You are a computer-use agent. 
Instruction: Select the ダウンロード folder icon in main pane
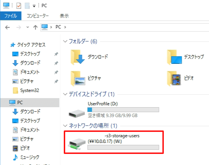click(x=78, y=57)
